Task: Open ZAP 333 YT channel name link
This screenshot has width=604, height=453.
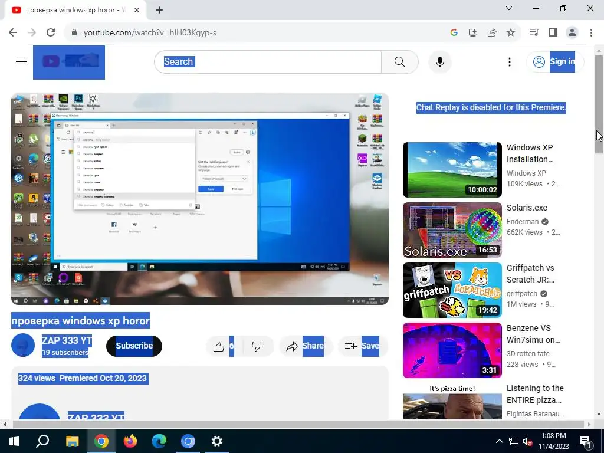Action: (67, 340)
